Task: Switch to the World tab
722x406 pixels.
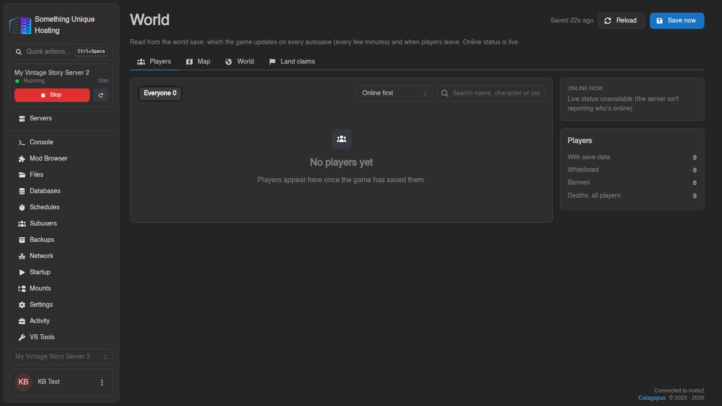Action: (x=240, y=61)
